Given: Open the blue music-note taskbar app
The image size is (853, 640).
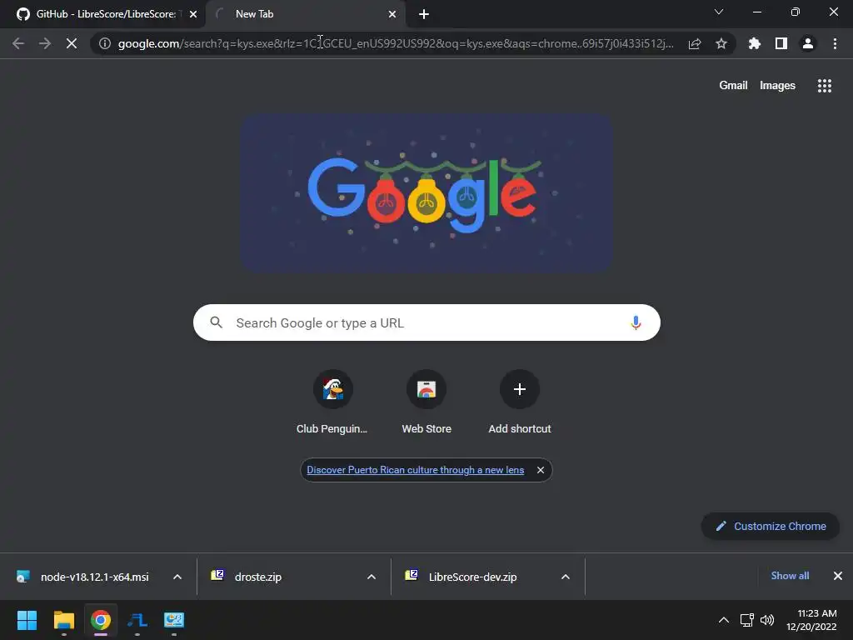Looking at the screenshot, I should tap(137, 620).
